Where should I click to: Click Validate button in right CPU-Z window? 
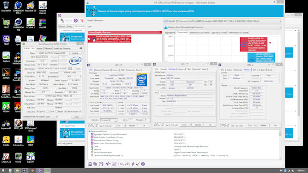click(263, 125)
